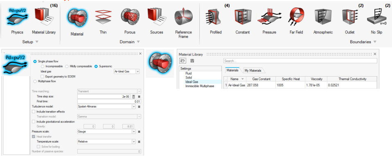Select Mildly compressible flow option

[67, 66]
